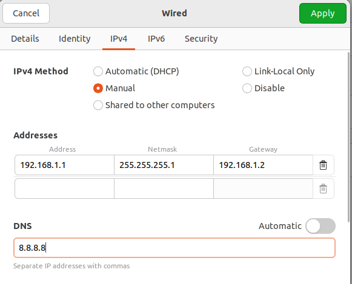Apply the wired connection settings

pos(323,13)
